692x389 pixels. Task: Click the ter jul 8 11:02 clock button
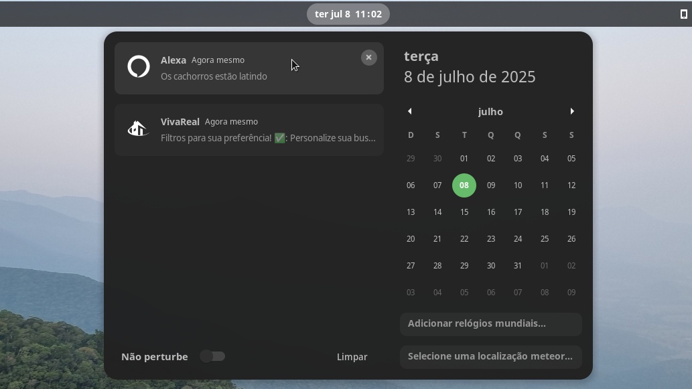[348, 14]
